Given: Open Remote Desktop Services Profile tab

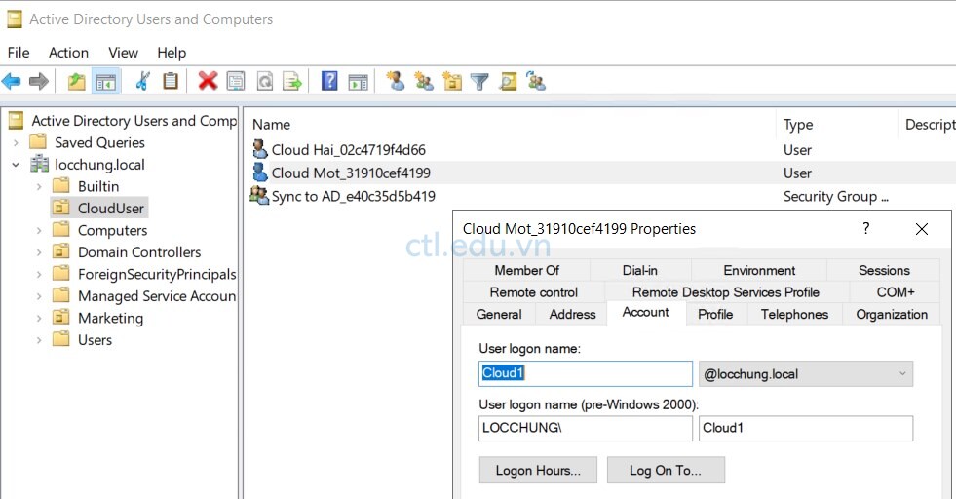Looking at the screenshot, I should click(x=726, y=292).
